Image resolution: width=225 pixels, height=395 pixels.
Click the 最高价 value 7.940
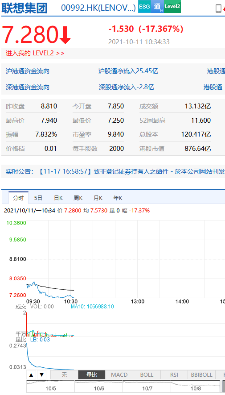(x=49, y=121)
